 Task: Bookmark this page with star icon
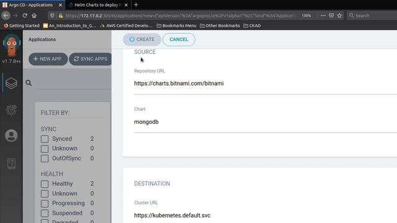tap(339, 15)
